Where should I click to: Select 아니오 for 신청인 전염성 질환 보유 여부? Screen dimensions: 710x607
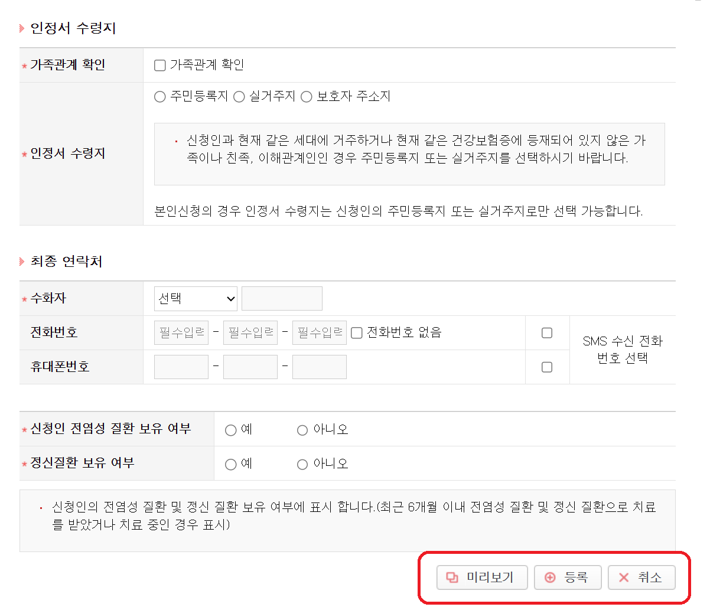tap(302, 430)
